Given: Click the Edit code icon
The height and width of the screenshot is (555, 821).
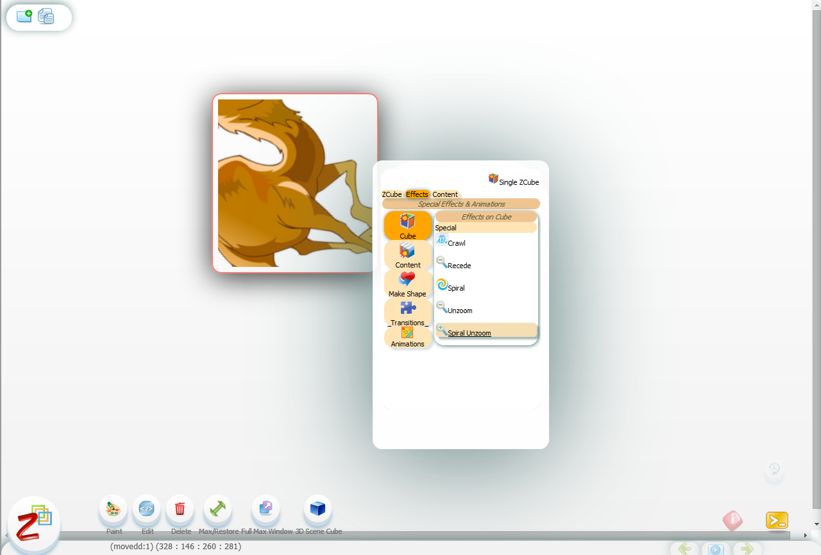Looking at the screenshot, I should (147, 509).
